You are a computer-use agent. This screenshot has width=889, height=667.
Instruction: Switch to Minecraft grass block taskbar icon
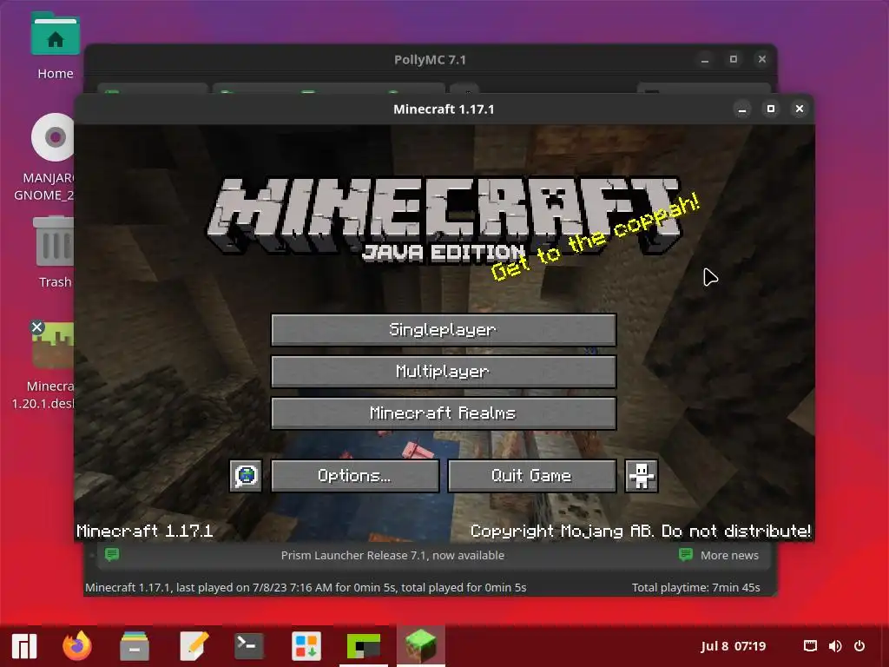[x=421, y=646]
